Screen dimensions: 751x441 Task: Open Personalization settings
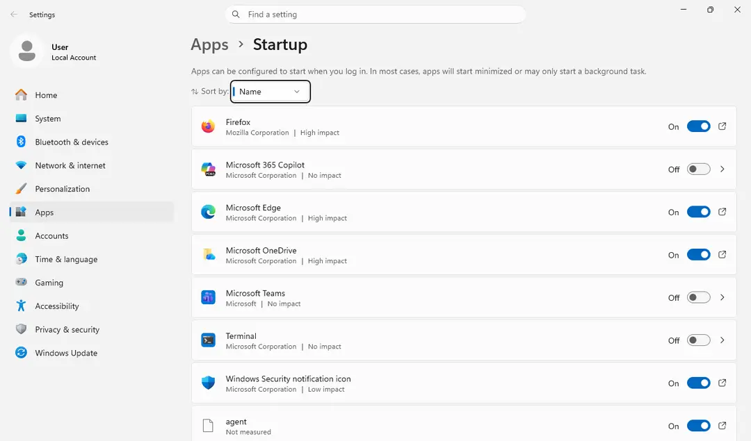[91, 188]
